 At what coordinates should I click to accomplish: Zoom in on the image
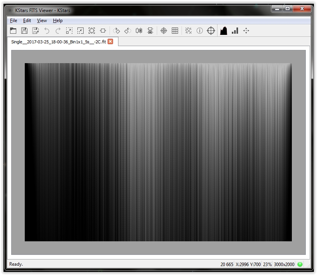(x=69, y=31)
